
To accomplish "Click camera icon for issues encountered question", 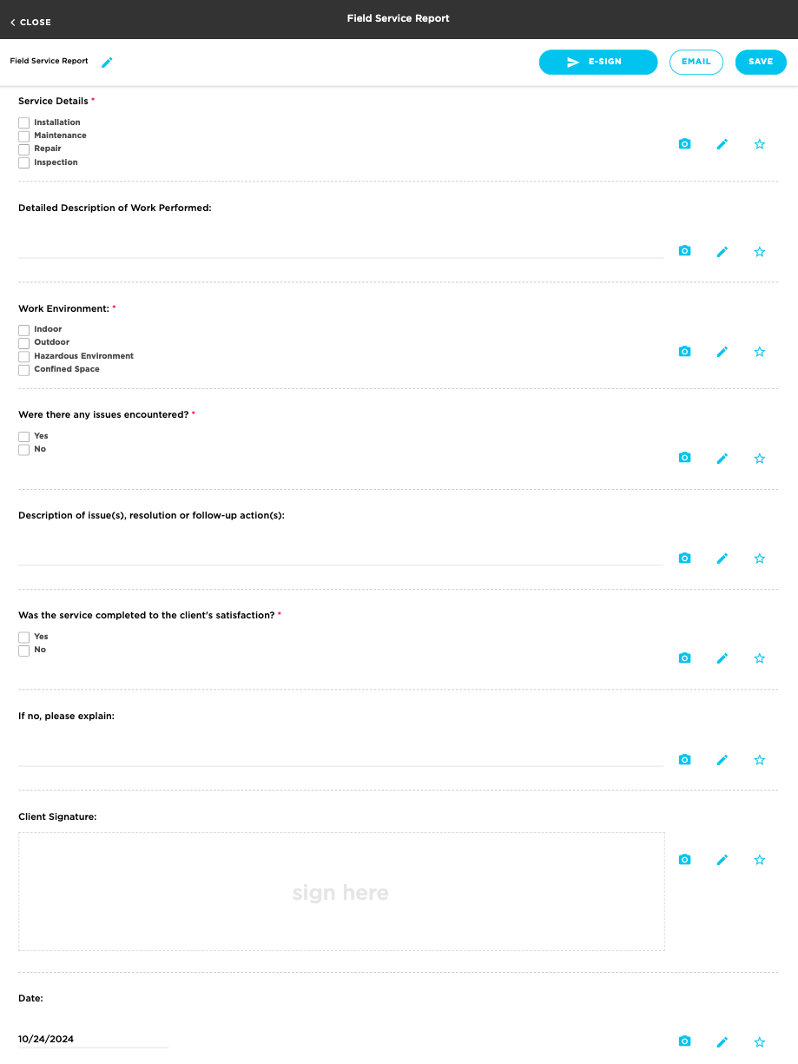I will [x=684, y=458].
